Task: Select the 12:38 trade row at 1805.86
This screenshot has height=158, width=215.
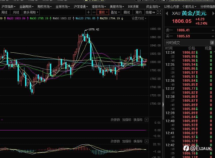Action: pyautogui.click(x=189, y=97)
